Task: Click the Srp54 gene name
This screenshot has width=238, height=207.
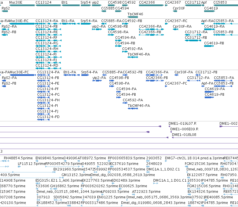Action: [86, 3]
